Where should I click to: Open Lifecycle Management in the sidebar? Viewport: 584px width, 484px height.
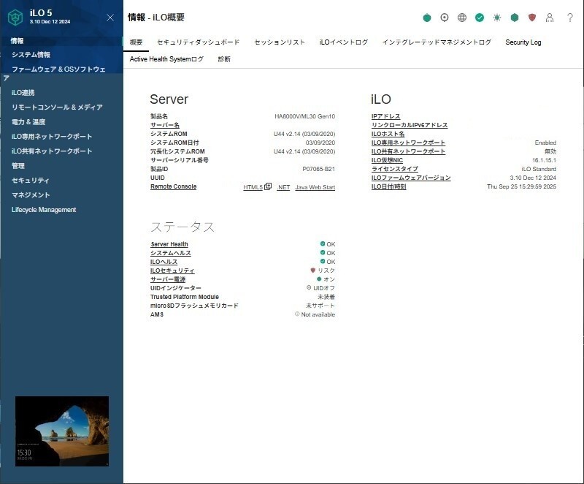pyautogui.click(x=44, y=210)
